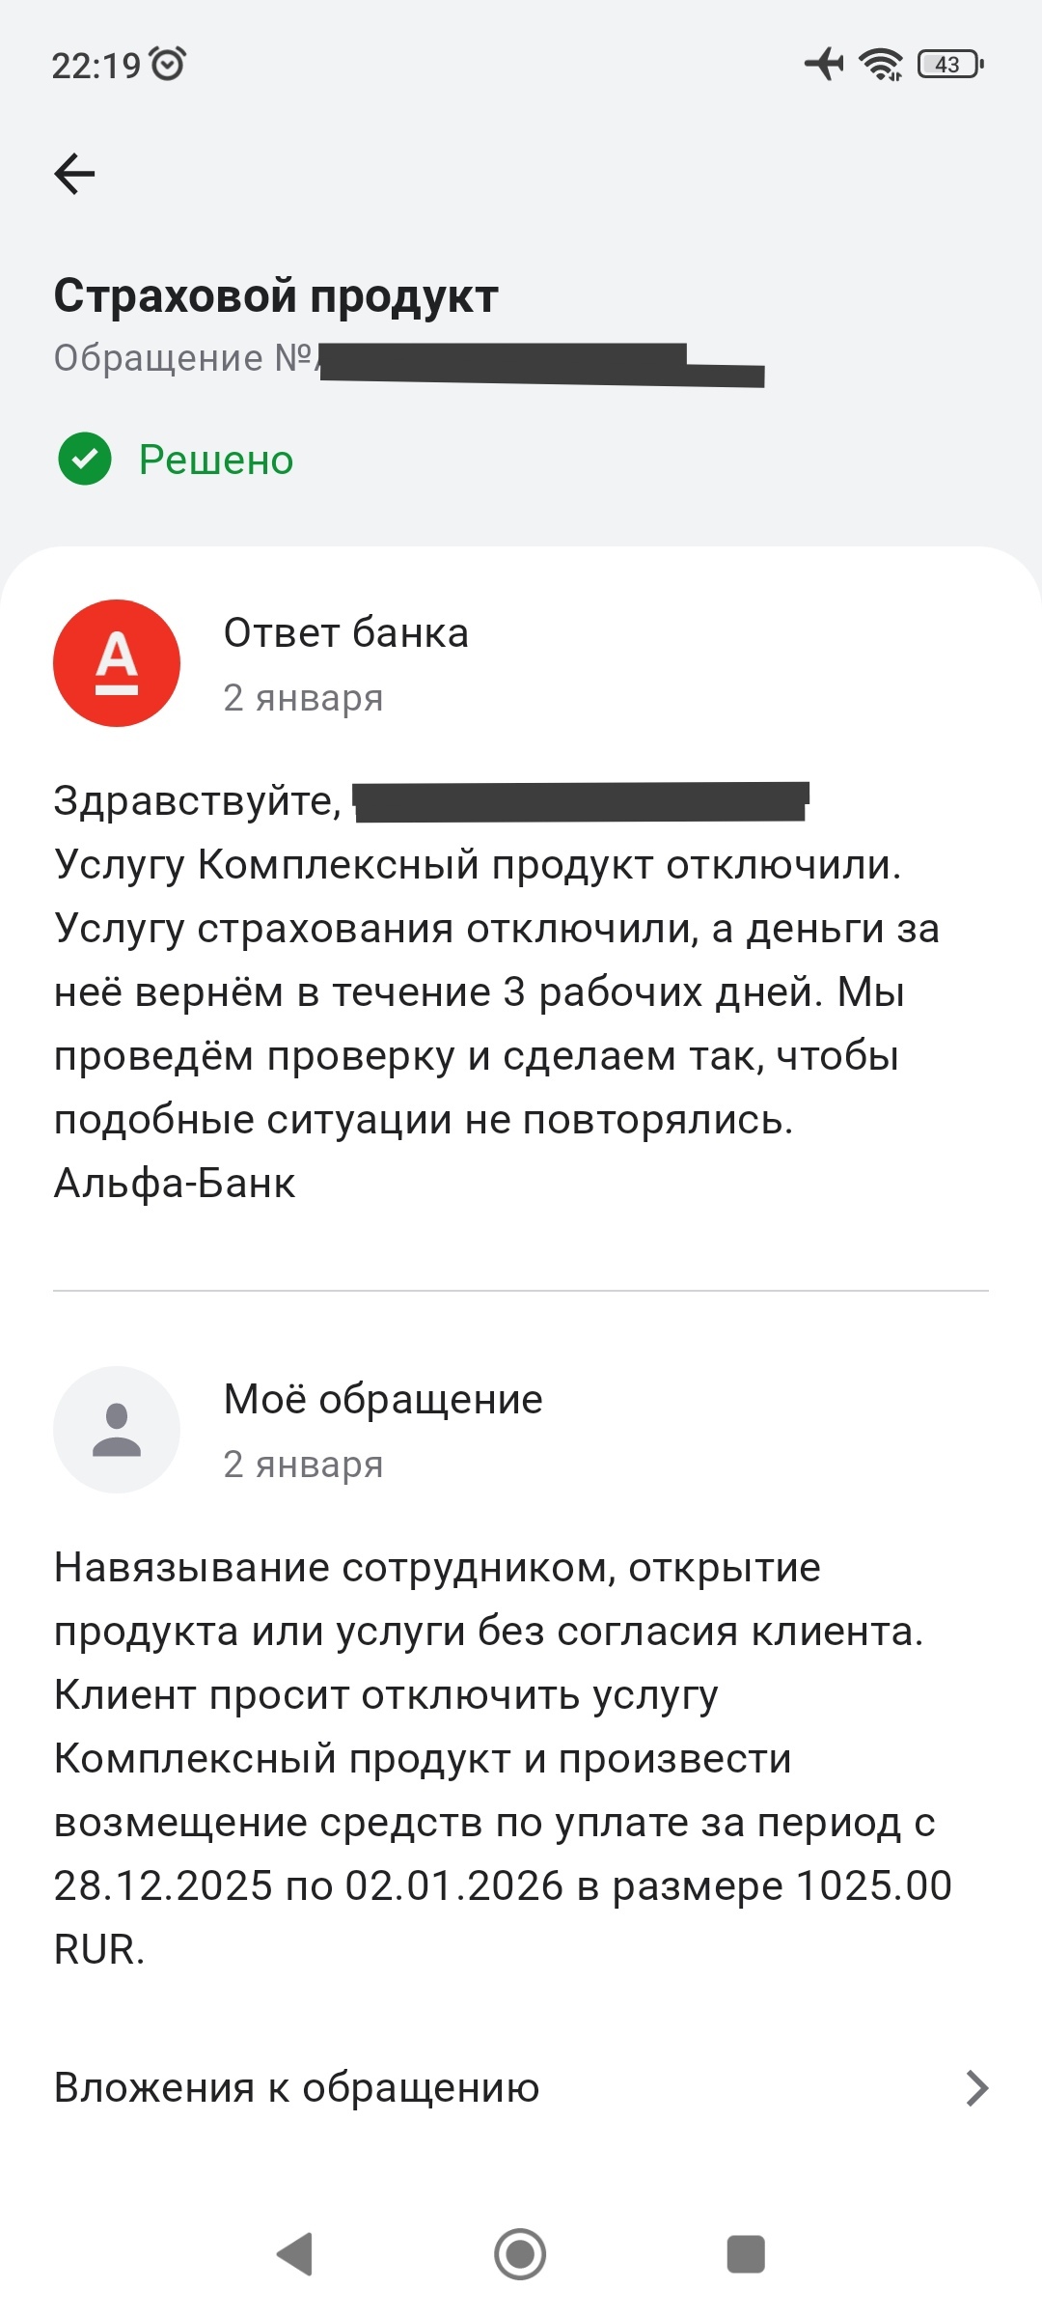Tap the "Страховой продукт" heading
The width and height of the screenshot is (1042, 2317).
click(276, 295)
